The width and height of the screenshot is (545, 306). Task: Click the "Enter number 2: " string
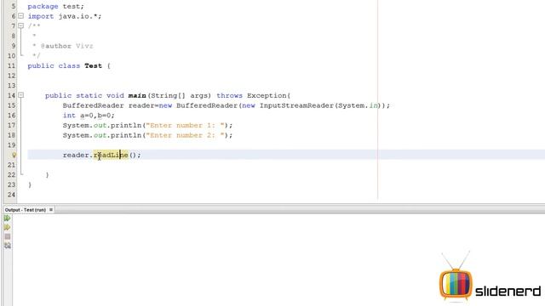[185, 135]
